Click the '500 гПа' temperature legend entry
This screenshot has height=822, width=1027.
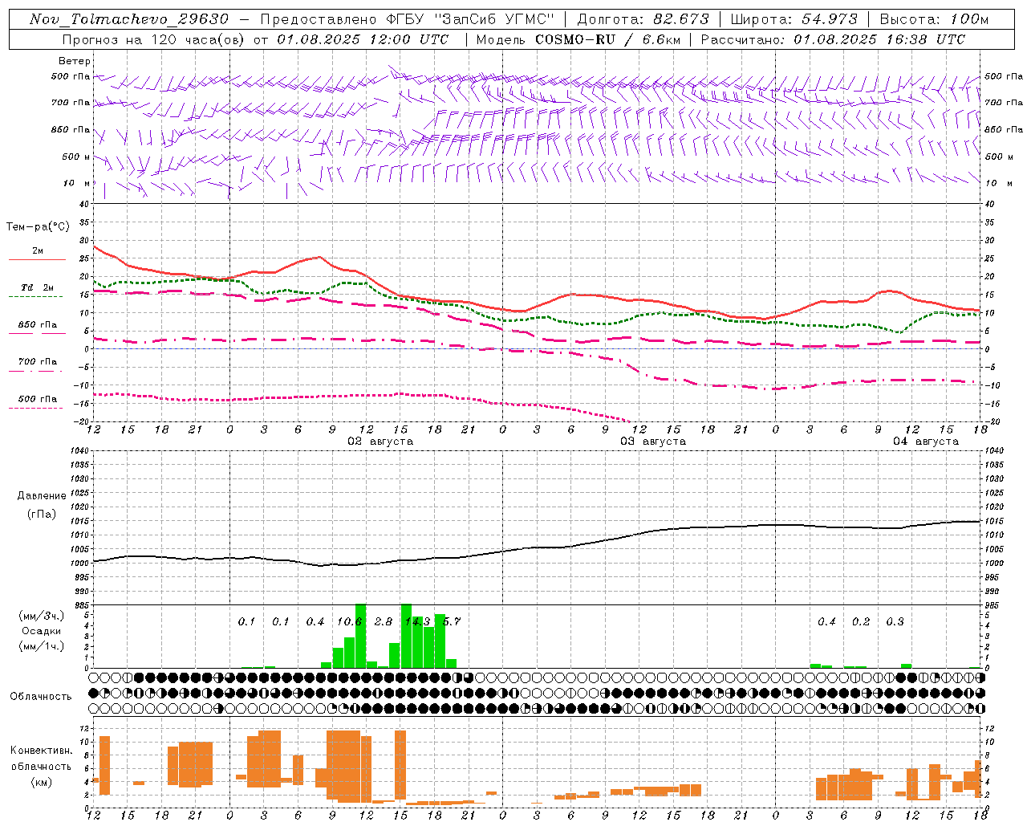(x=38, y=399)
